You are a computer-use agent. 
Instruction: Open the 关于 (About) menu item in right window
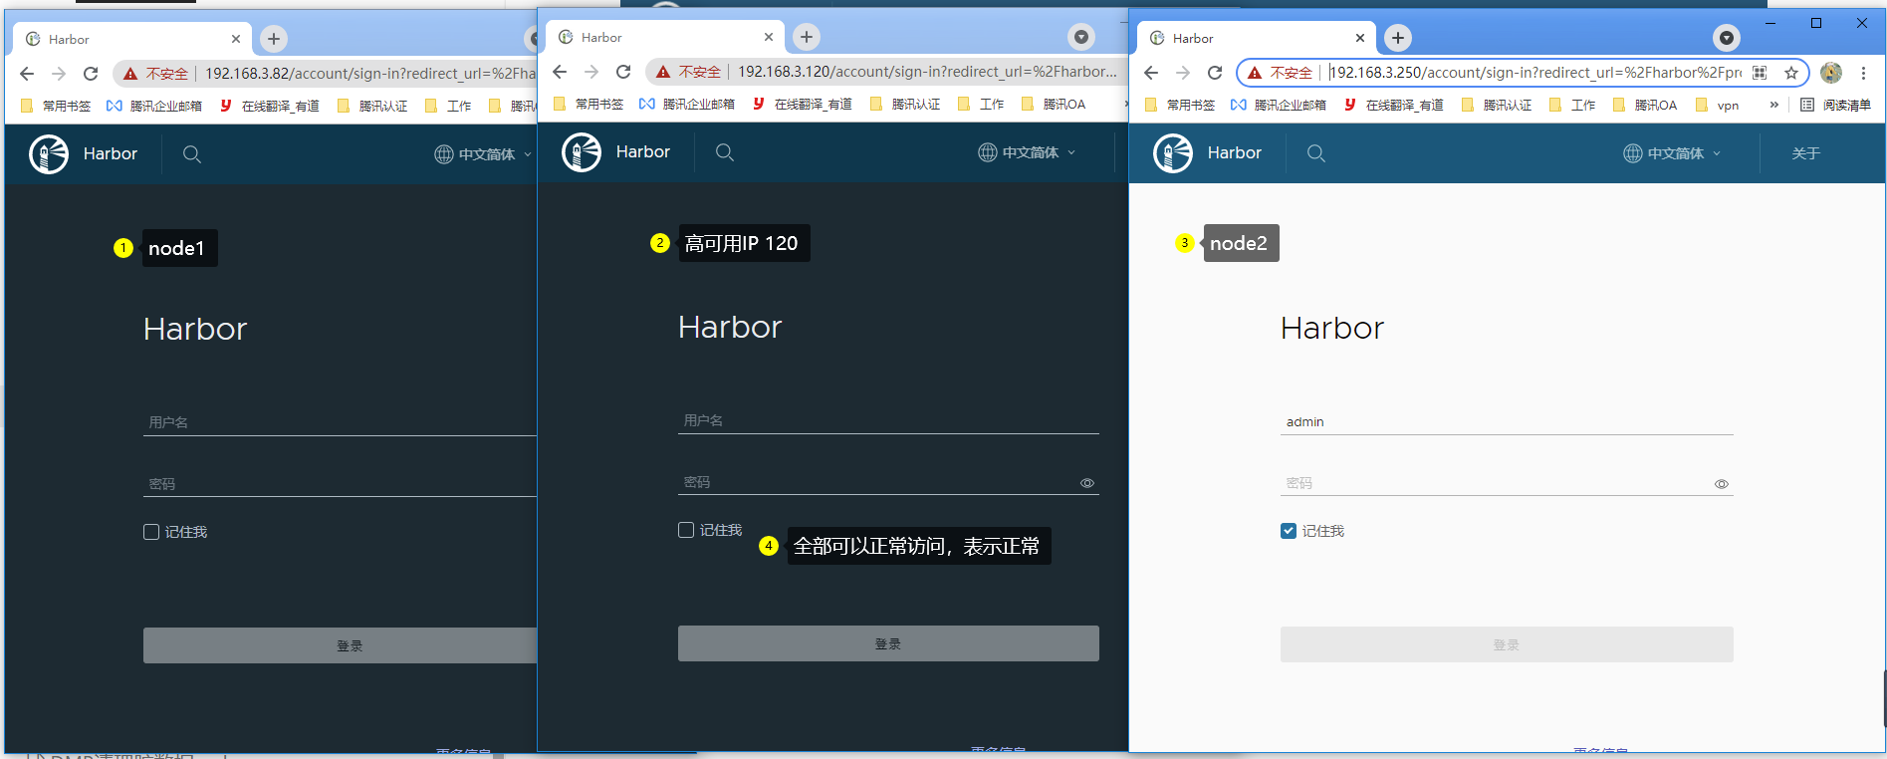pos(1805,153)
